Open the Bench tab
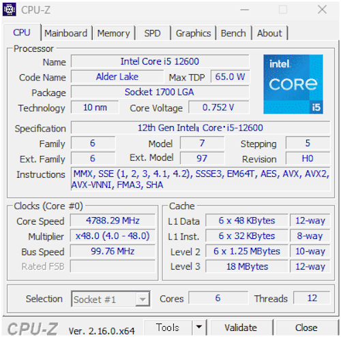341x337 pixels. point(233,33)
